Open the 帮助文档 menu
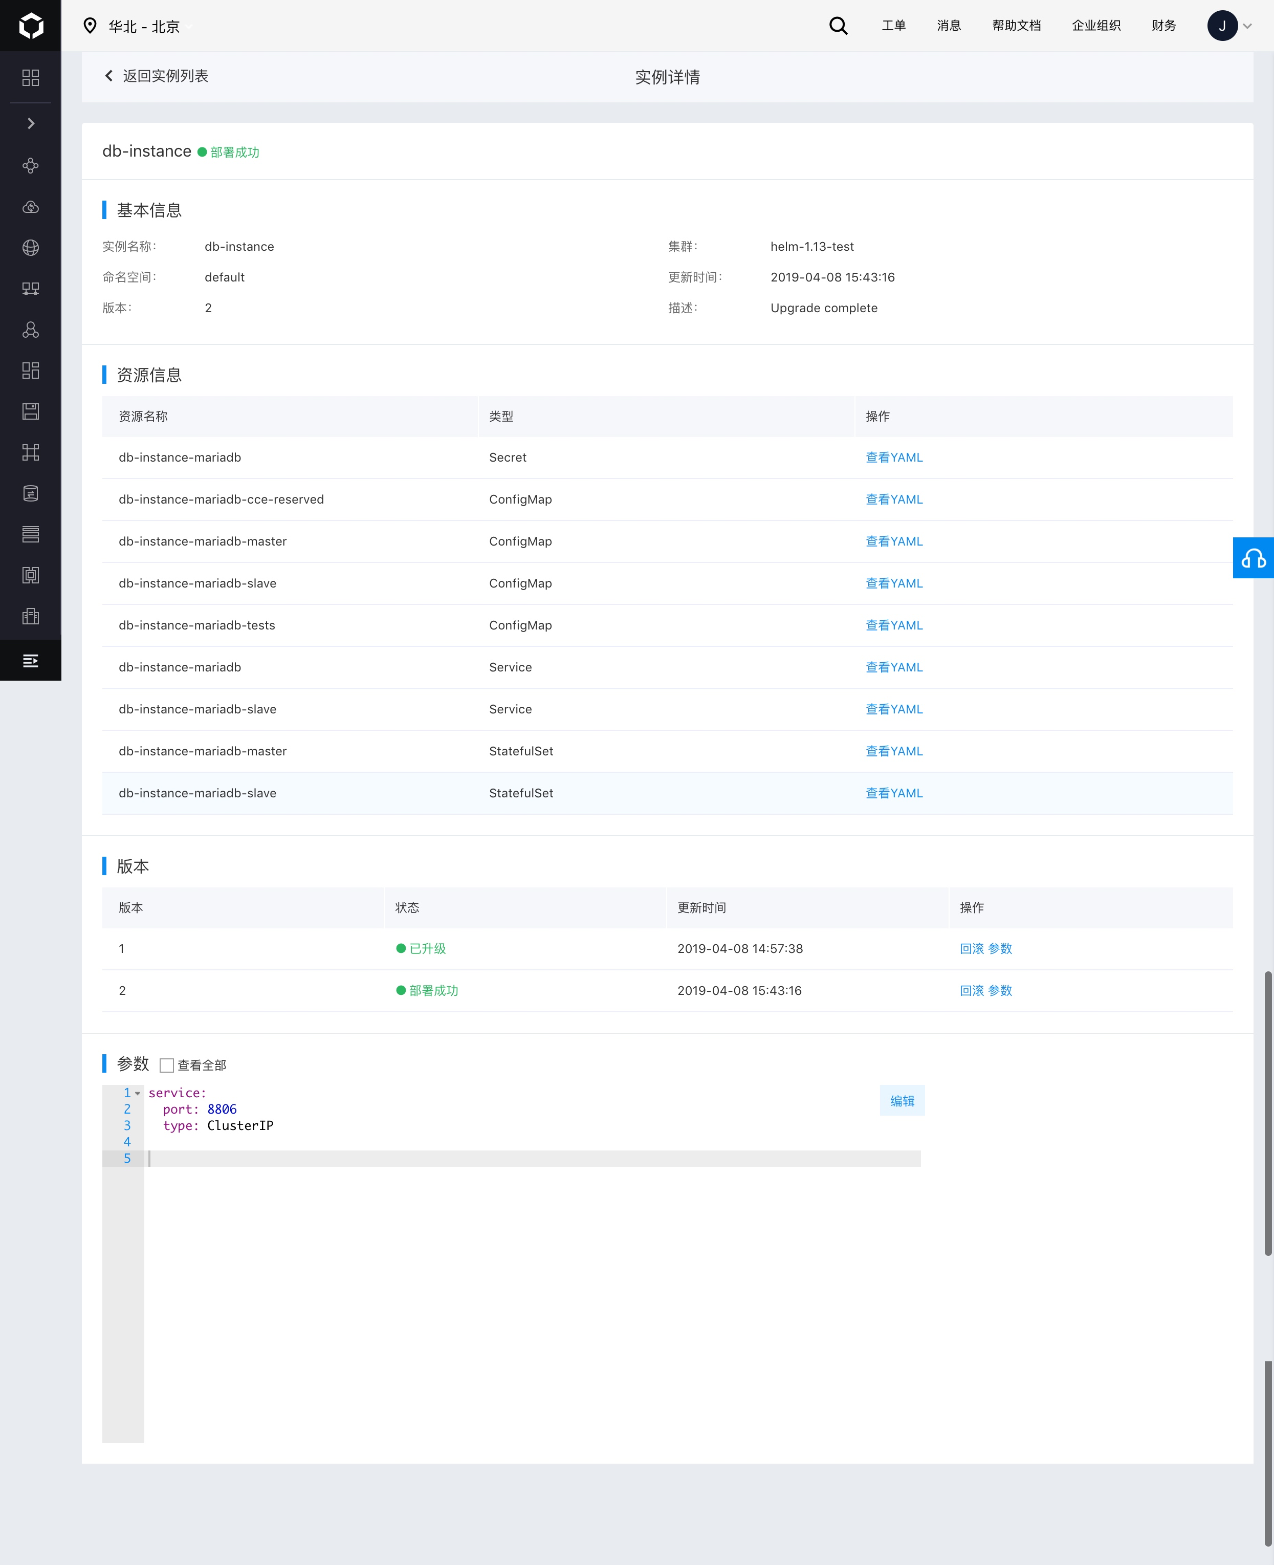Screen dimensions: 1274x1565 (x=1017, y=26)
